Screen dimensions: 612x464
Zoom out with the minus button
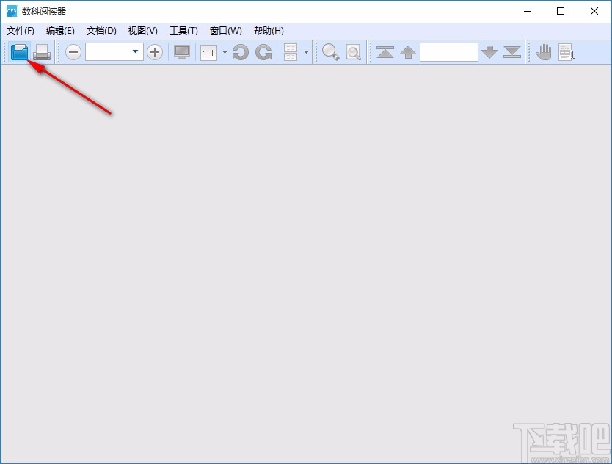[x=73, y=52]
